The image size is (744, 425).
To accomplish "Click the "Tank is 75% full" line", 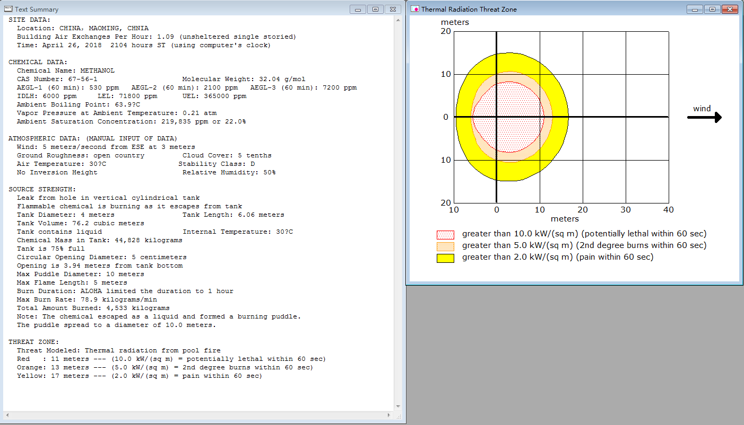I will 51,249.
